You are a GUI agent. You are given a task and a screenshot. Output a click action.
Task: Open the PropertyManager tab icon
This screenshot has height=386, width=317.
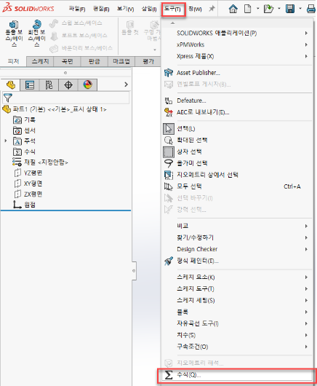(30, 85)
